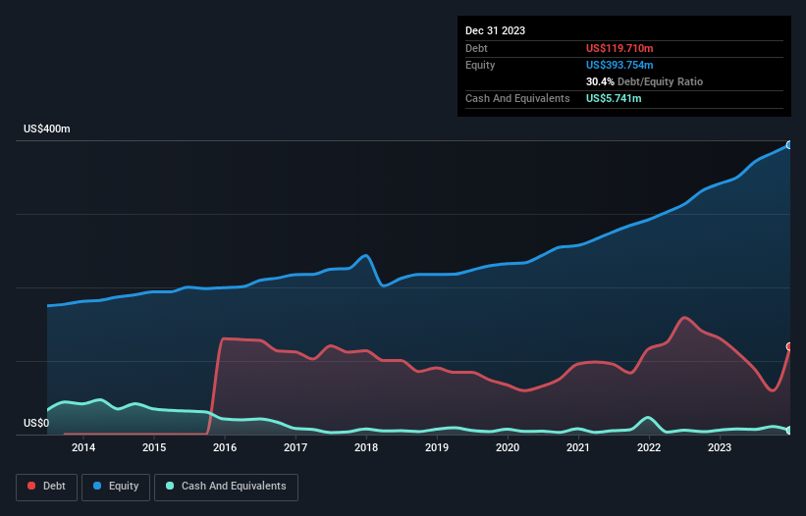Select the 2019 x-axis label

(x=437, y=447)
